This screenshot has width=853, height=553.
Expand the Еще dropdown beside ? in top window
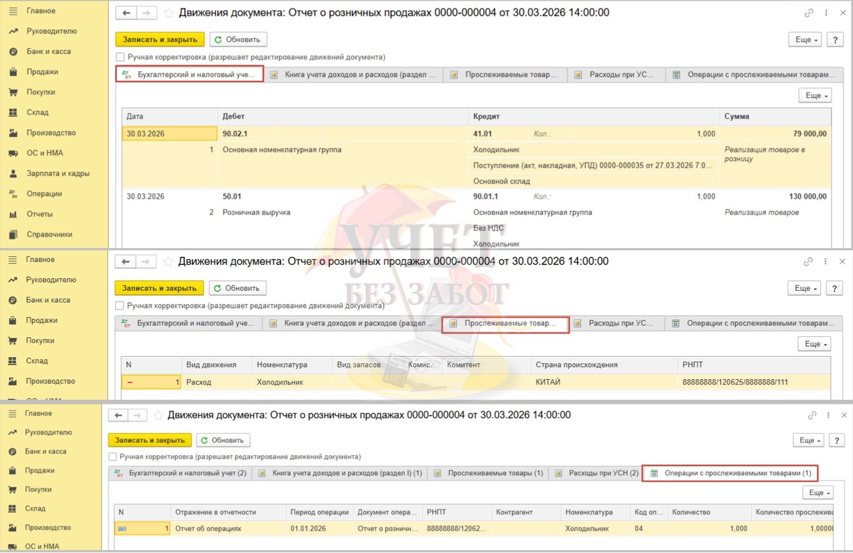[806, 39]
